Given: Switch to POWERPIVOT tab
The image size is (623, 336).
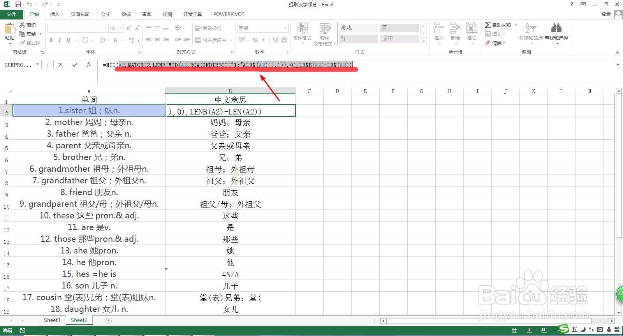Looking at the screenshot, I should click(x=229, y=14).
